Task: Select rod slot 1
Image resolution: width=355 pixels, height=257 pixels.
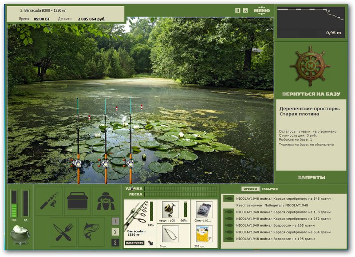Action: (x=115, y=221)
